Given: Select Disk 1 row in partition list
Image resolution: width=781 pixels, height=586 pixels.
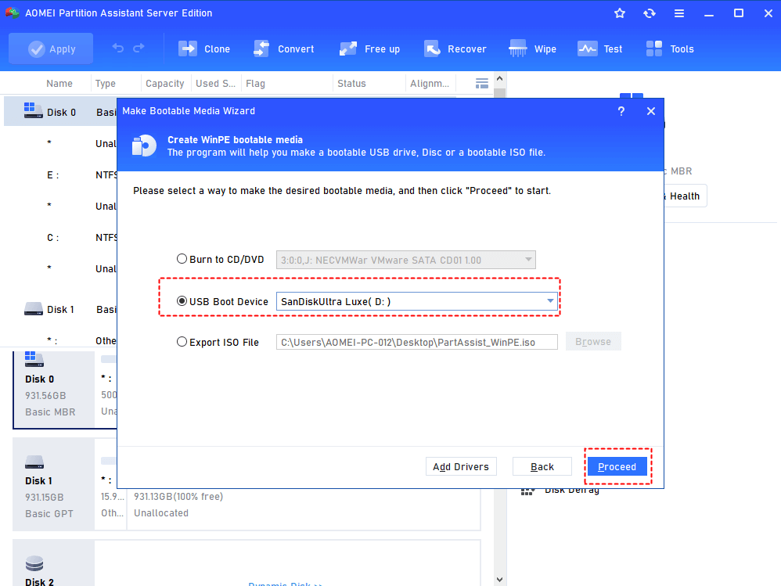Looking at the screenshot, I should (x=61, y=309).
